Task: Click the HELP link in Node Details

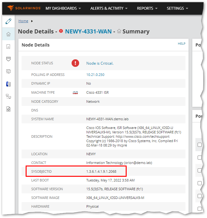Action: coord(182,44)
